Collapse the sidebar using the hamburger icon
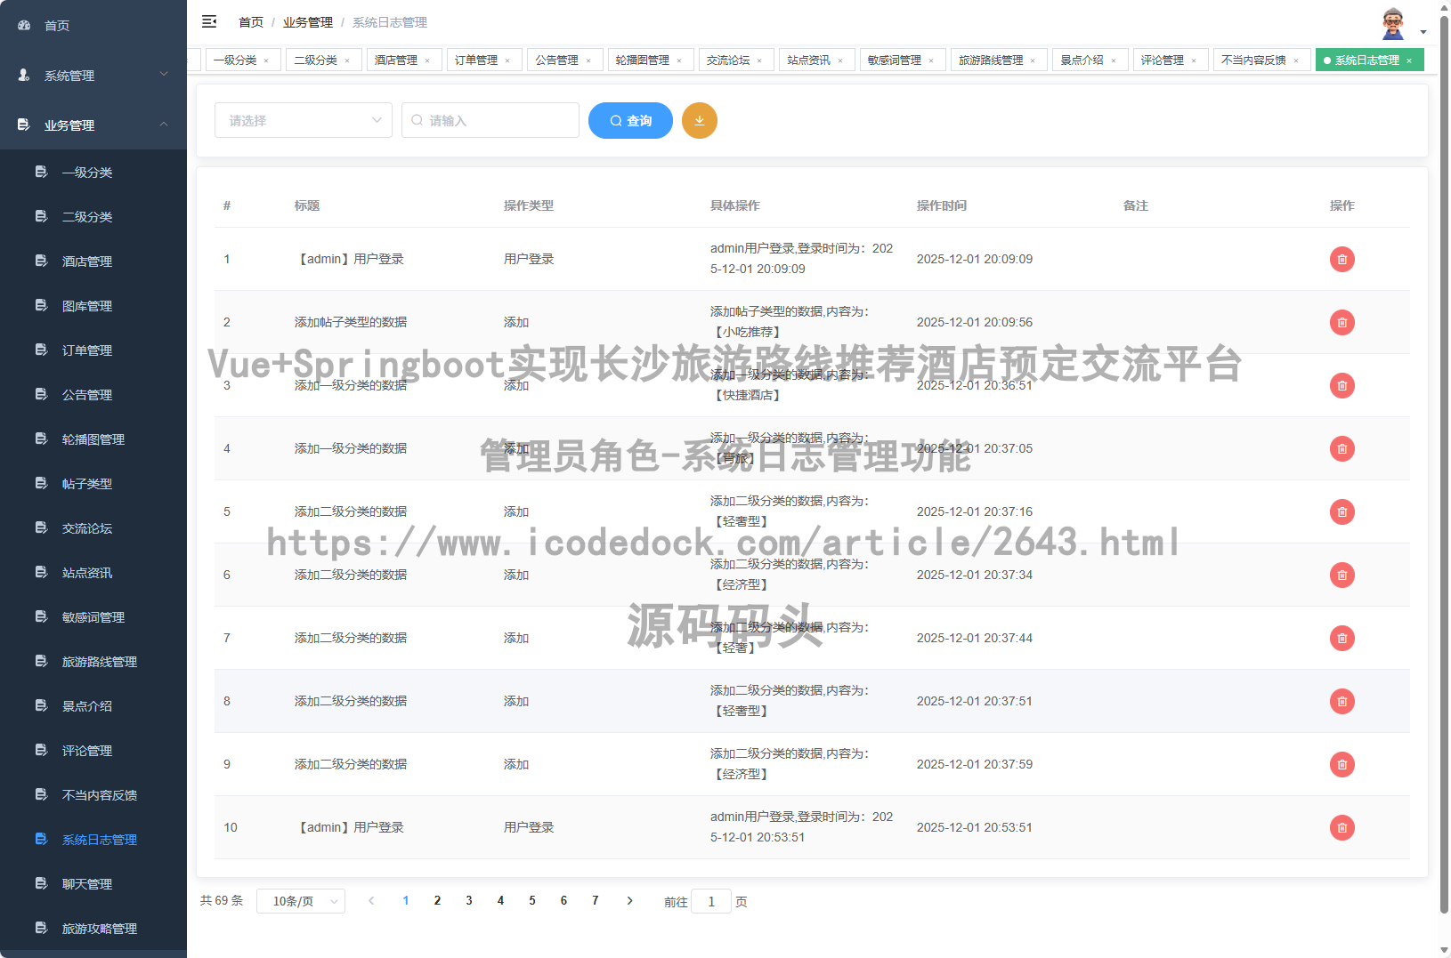The height and width of the screenshot is (958, 1451). (x=209, y=21)
